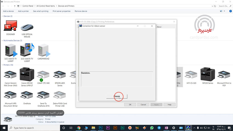
Task: Click the Finish button in the dialog
Action: coord(117,96)
